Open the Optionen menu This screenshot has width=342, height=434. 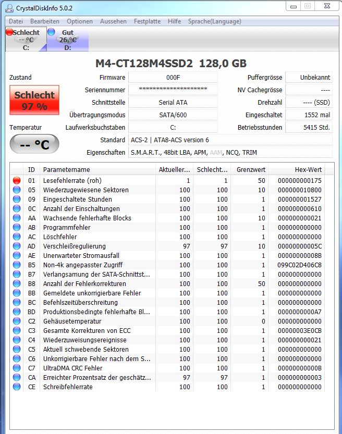(80, 21)
